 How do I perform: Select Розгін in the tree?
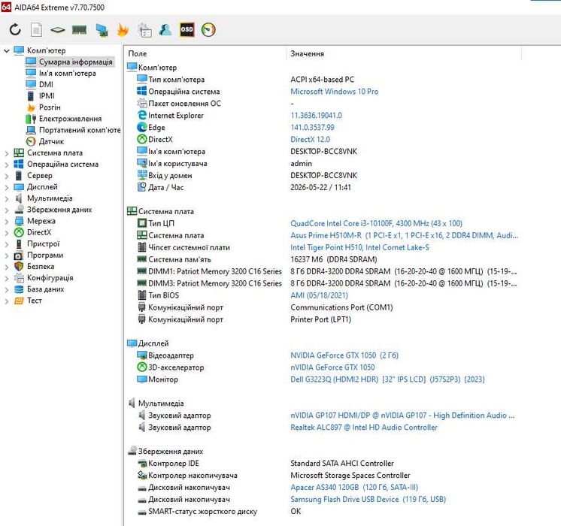point(50,107)
